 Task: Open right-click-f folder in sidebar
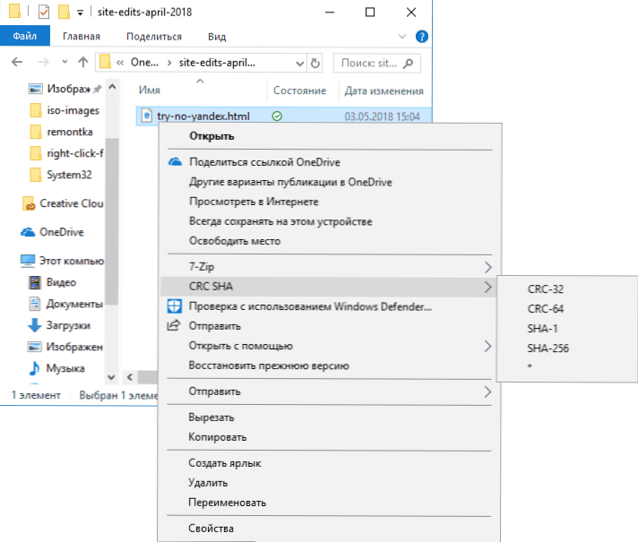click(67, 153)
